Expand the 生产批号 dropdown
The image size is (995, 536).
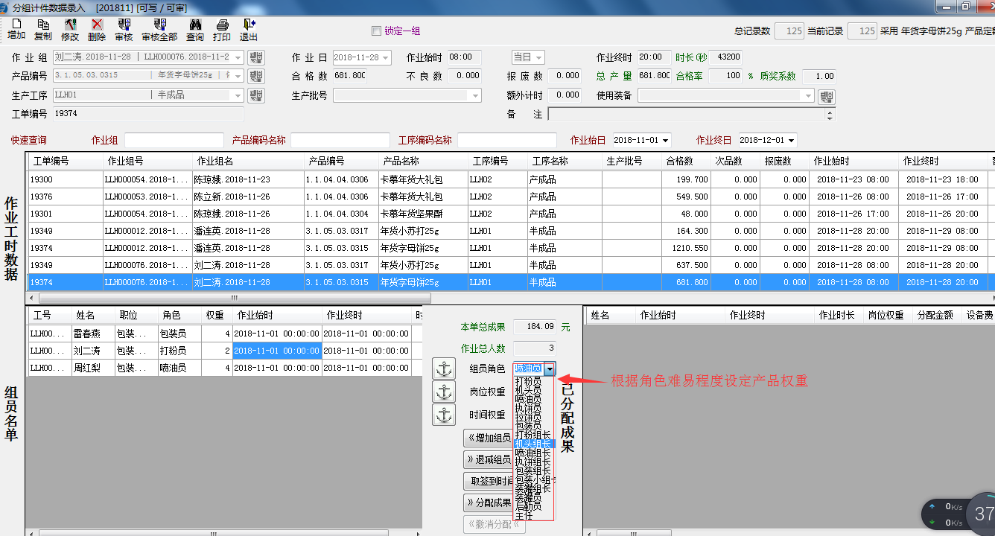tap(474, 95)
